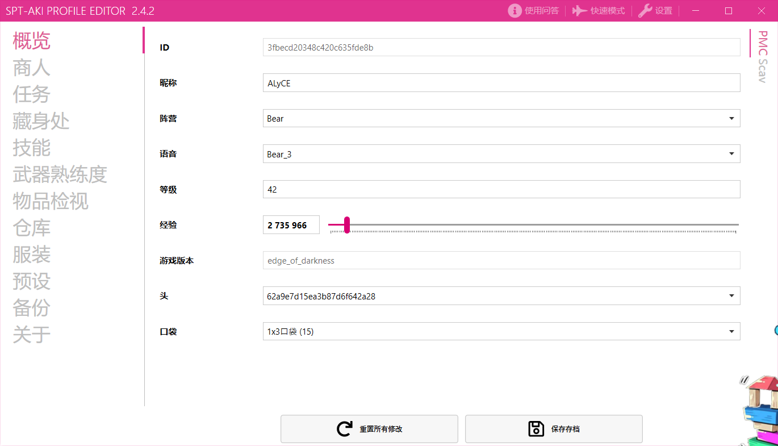This screenshot has height=446, width=778.
Task: Expand the 阵营 Bear dropdown
Action: pyautogui.click(x=731, y=119)
